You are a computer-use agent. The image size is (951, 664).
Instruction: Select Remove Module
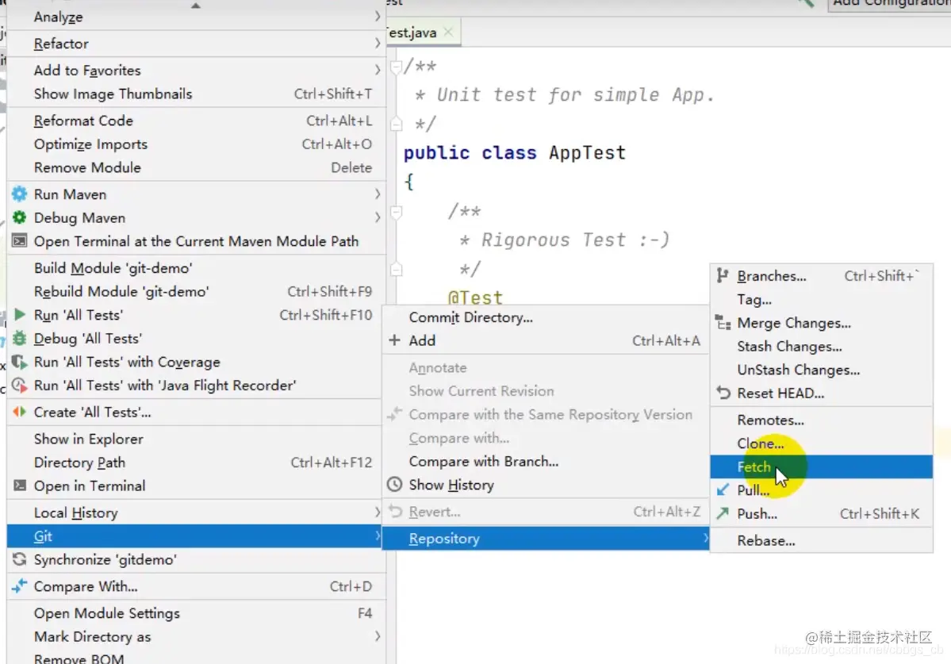[196, 167]
